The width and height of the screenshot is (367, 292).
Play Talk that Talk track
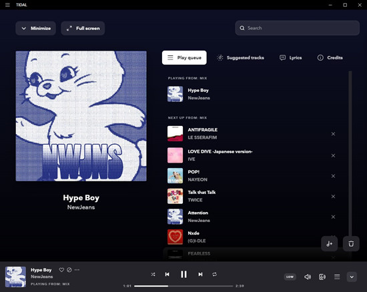(x=202, y=192)
